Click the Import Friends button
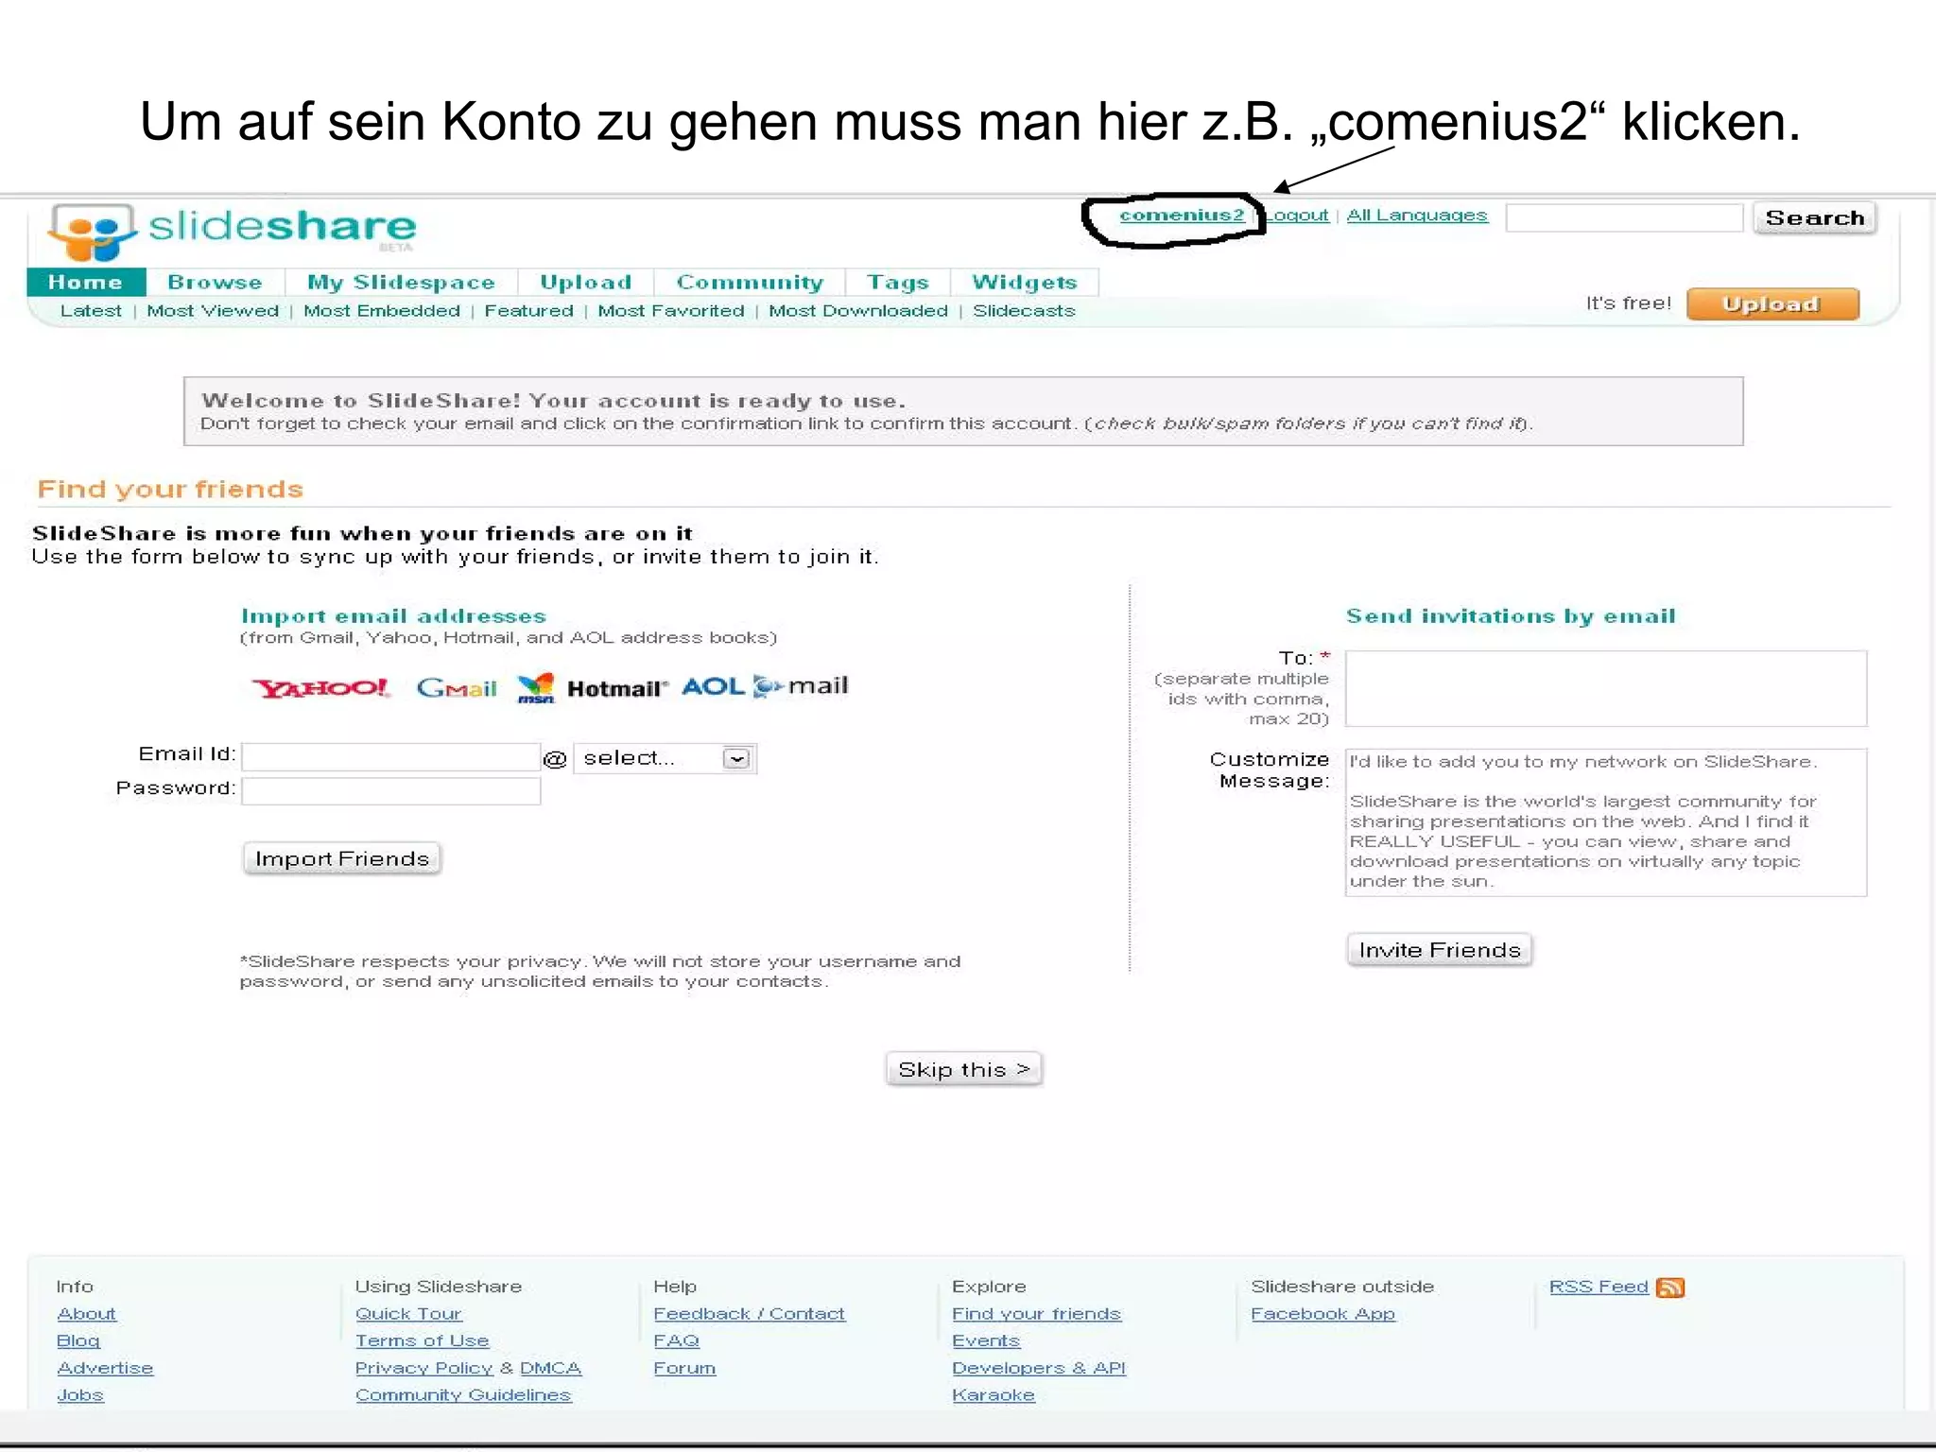1936x1452 pixels. point(342,858)
